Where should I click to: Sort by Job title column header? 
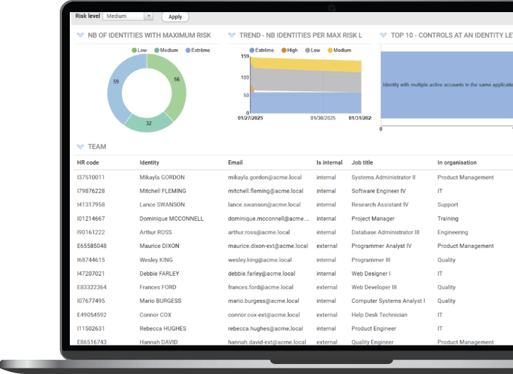tap(362, 162)
